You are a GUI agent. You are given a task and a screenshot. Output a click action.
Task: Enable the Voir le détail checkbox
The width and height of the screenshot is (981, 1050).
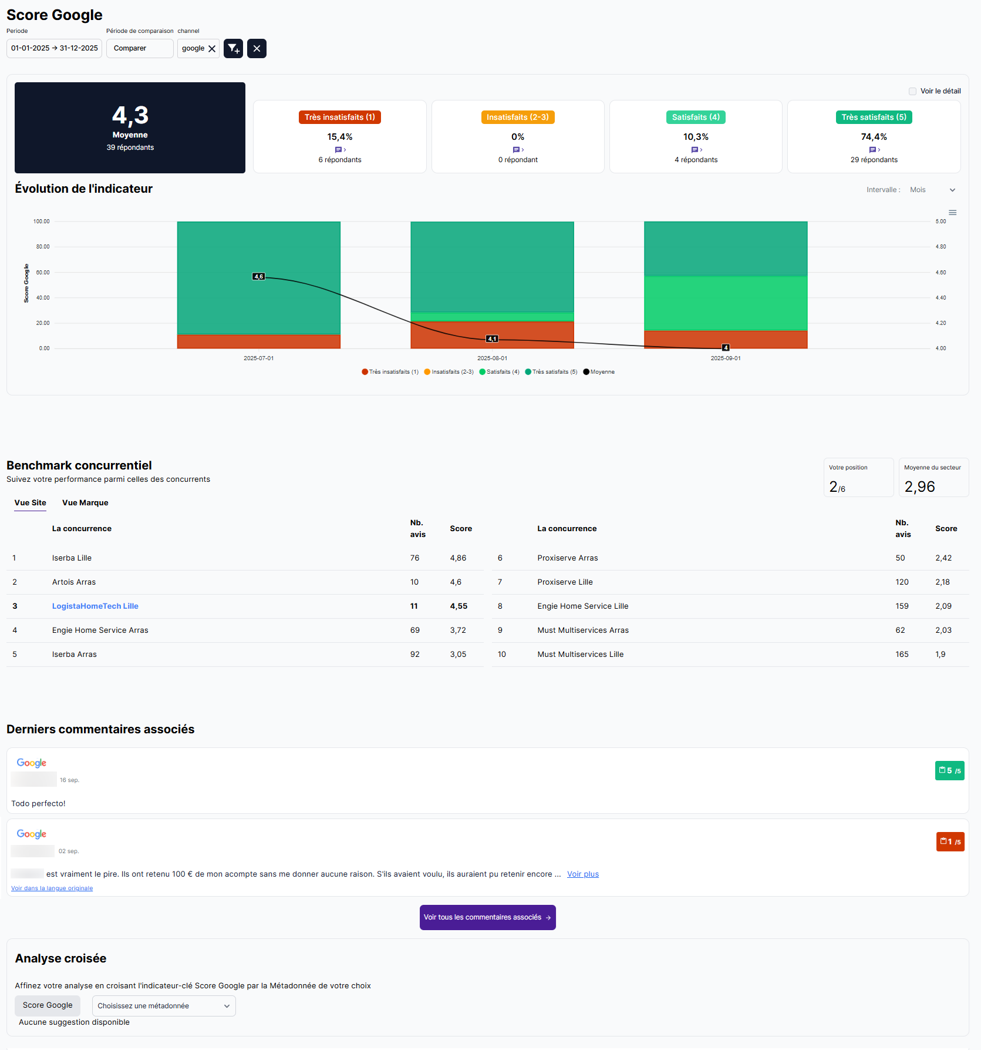912,91
